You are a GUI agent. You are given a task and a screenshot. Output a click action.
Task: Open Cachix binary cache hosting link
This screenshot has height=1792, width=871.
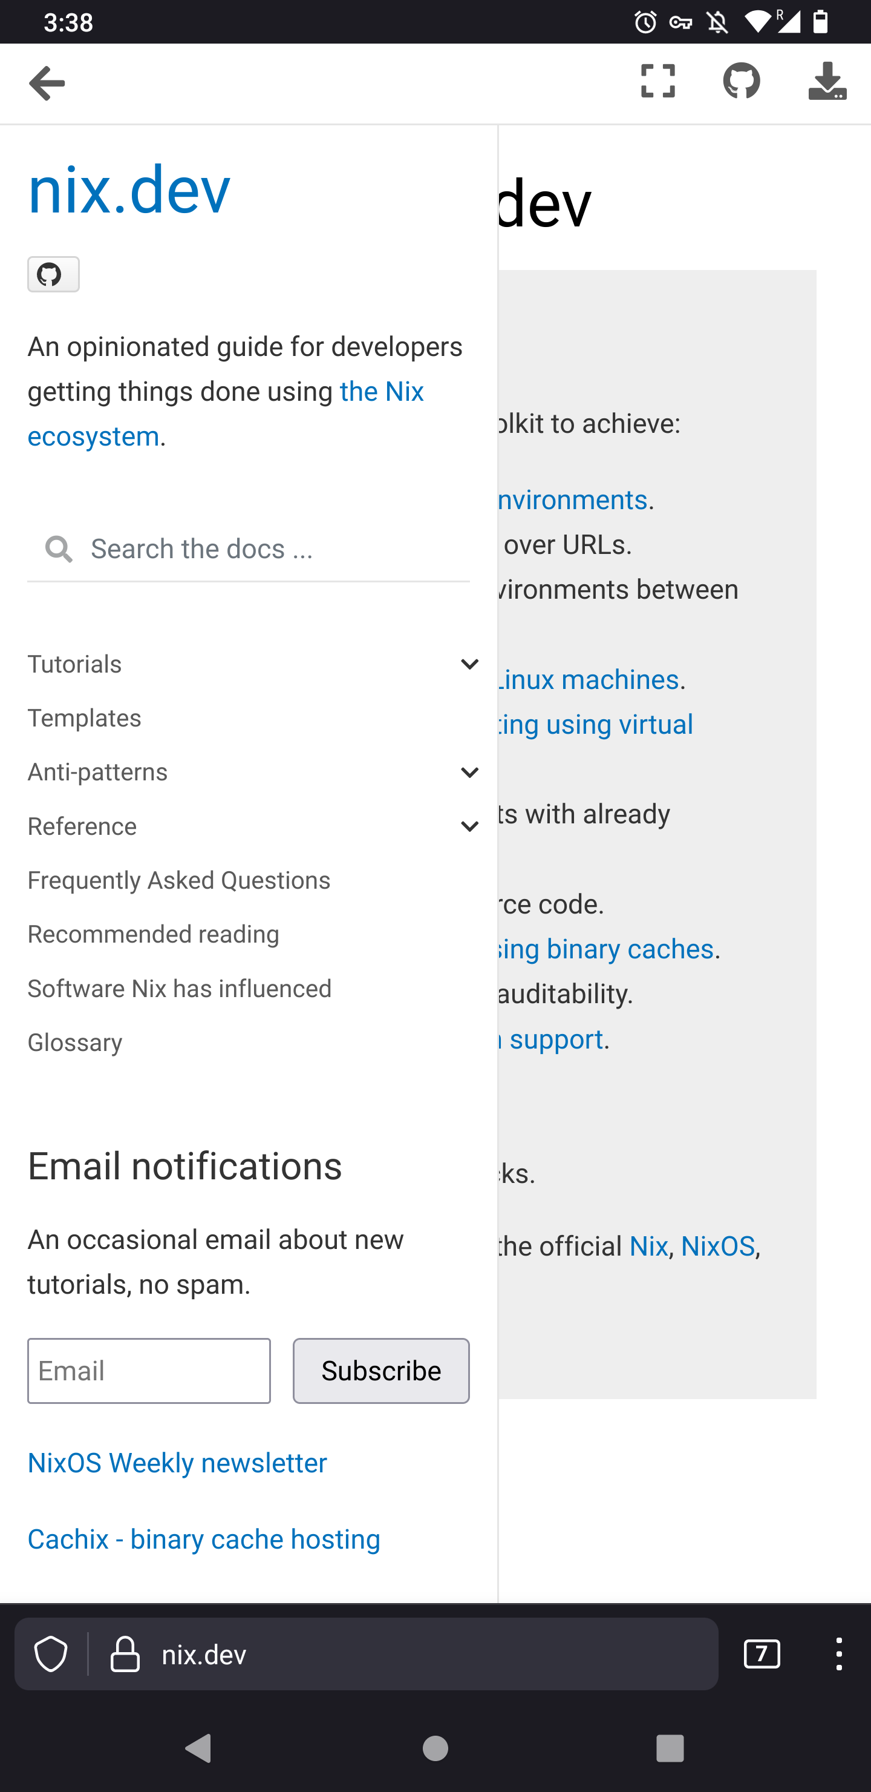point(204,1539)
